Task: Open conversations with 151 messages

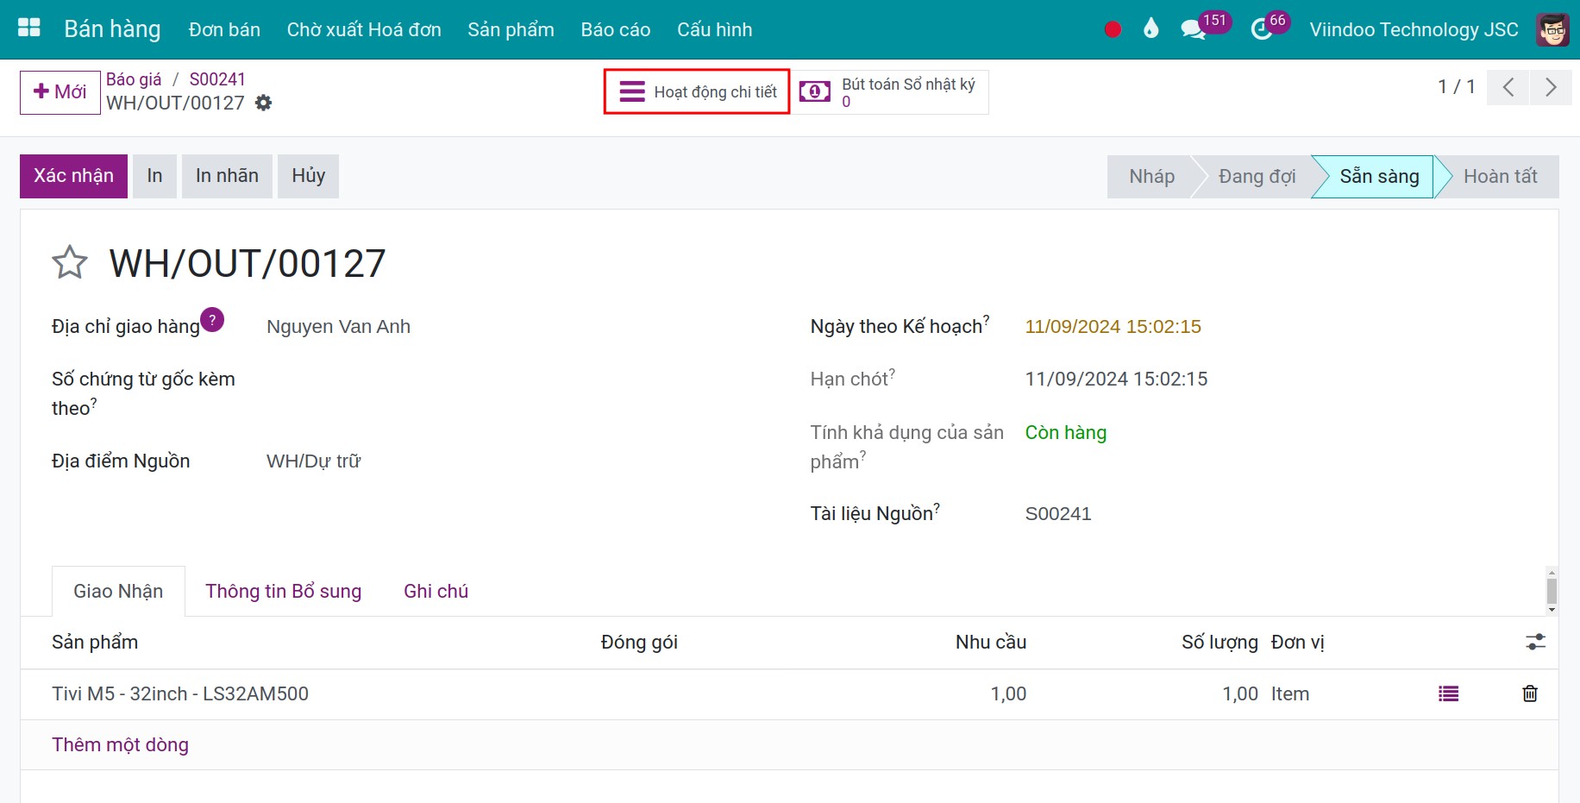Action: tap(1204, 26)
